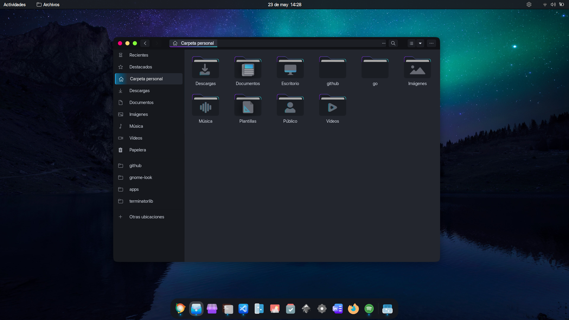Click the top bar settings gear icon
Screen dimensions: 569x320
(x=529, y=4)
